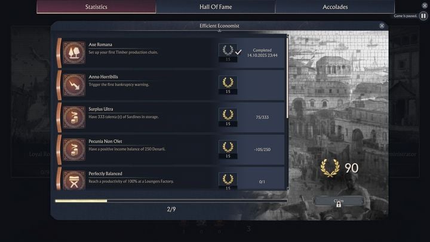This screenshot has height=242, width=430.
Task: Click the Anno Horribilis bankruptcy icon
Action: click(75, 84)
